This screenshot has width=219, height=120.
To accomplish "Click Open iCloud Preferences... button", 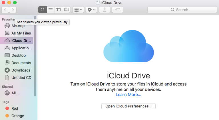I will (128, 106).
